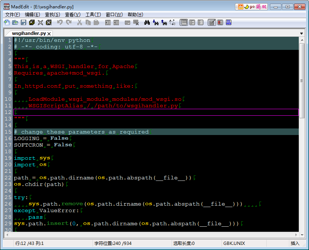Click the "except ValueError:" line
Image resolution: width=309 pixels, height=250 pixels.
pyautogui.click(x=46, y=210)
